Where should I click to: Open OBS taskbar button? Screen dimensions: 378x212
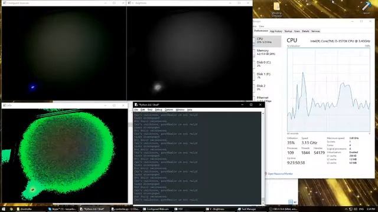tap(283, 209)
